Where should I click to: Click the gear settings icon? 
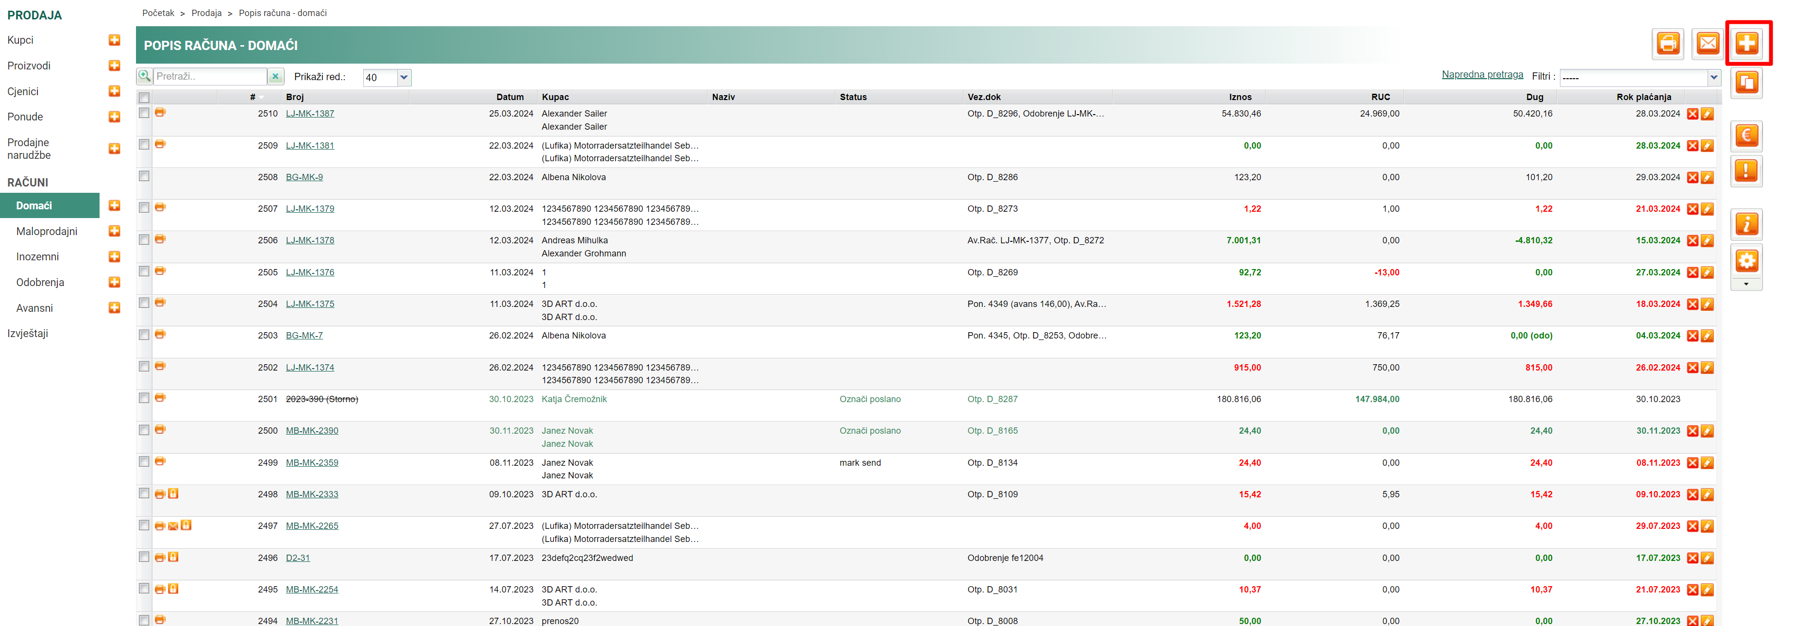1746,261
